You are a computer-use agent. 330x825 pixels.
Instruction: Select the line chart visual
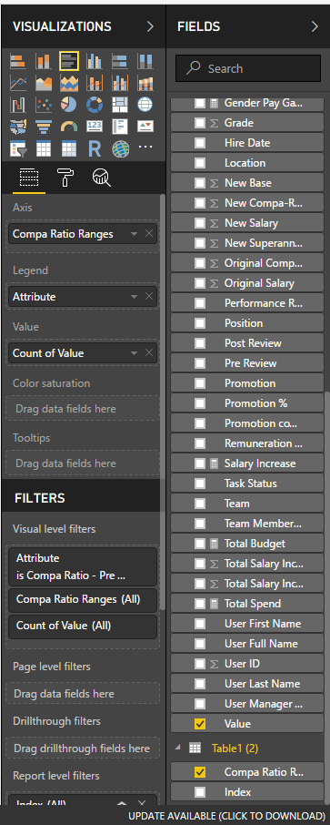click(18, 83)
